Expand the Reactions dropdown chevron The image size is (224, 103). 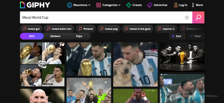click(x=89, y=5)
